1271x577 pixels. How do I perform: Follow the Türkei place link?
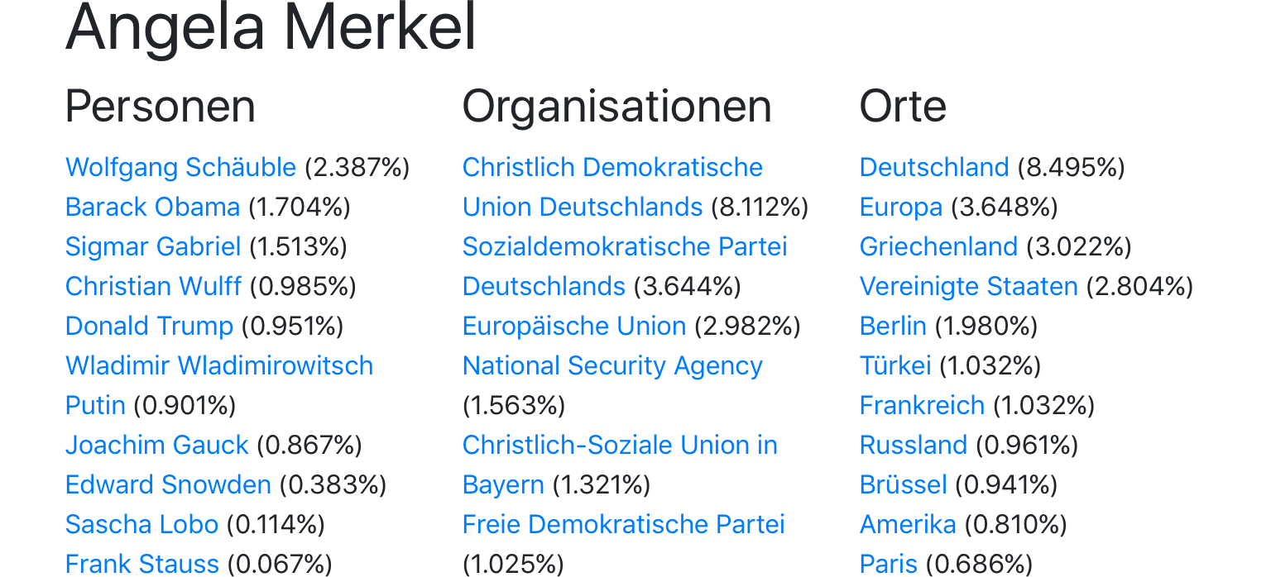coord(895,366)
